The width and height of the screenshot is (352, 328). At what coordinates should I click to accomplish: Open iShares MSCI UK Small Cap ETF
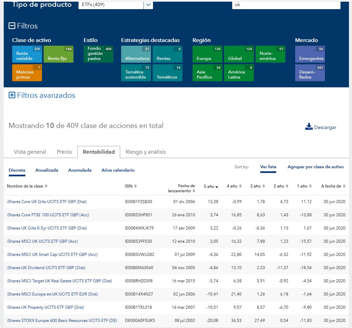click(x=52, y=255)
